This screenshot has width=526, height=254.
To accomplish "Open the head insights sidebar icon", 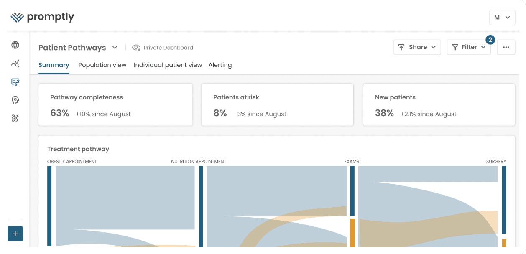I will 15,100.
